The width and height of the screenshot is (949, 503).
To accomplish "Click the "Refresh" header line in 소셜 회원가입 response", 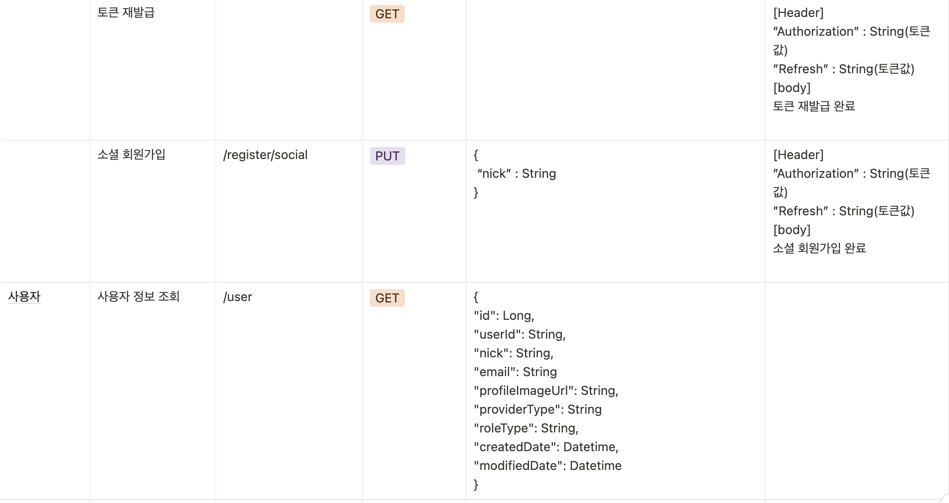I will pyautogui.click(x=844, y=211).
